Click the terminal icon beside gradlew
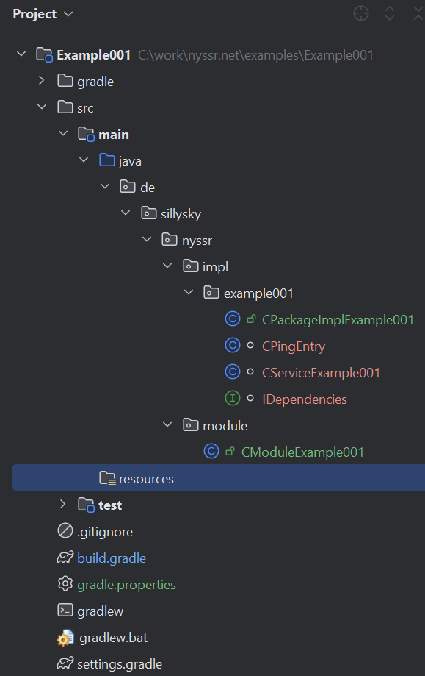Viewport: 425px width, 676px height. (65, 610)
